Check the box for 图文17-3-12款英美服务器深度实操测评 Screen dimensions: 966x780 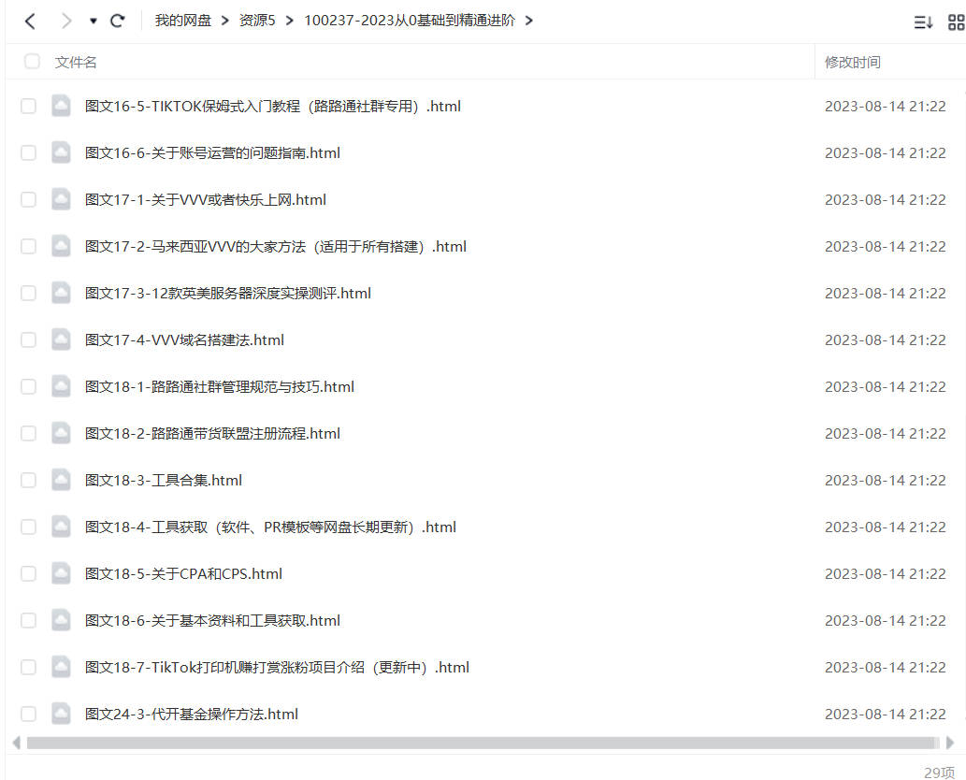click(x=28, y=294)
